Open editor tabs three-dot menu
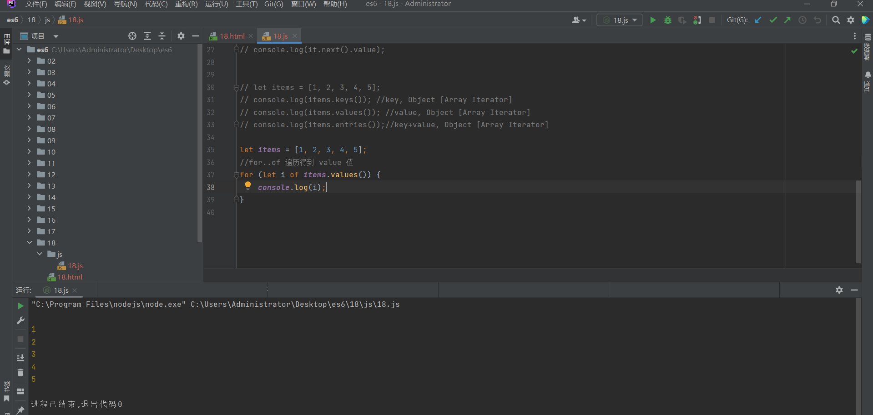The width and height of the screenshot is (873, 415). point(855,36)
